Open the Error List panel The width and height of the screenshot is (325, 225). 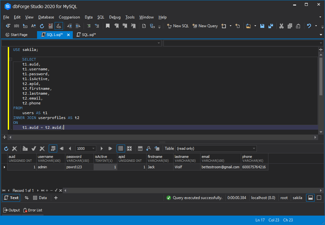point(33,210)
